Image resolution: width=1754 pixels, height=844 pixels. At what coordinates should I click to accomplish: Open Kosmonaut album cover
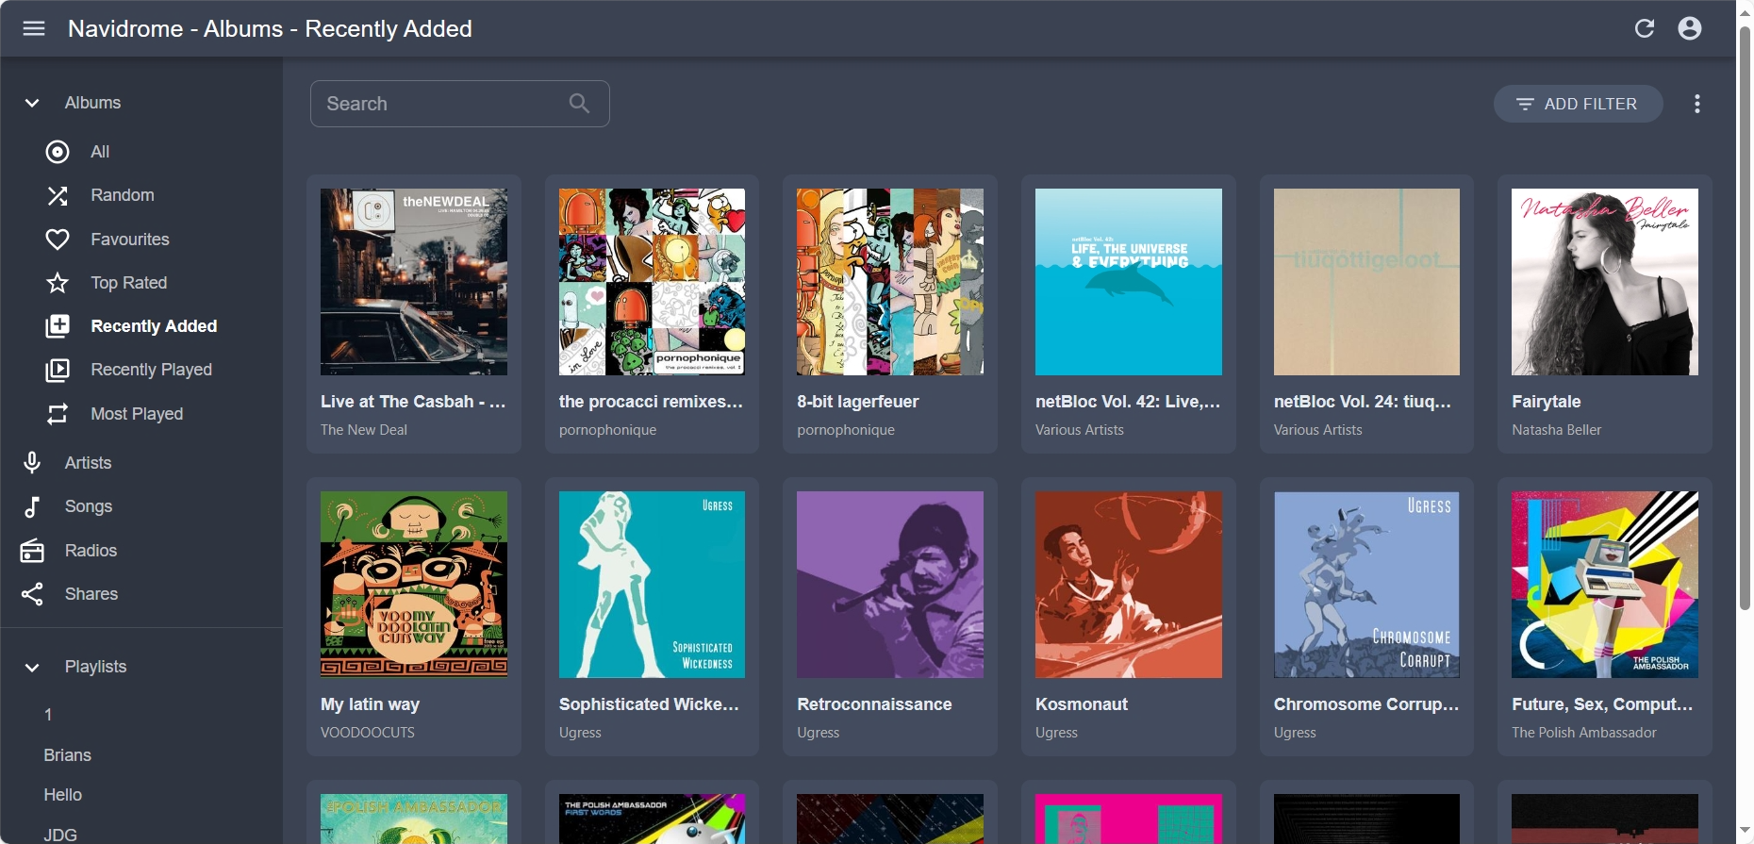pos(1129,585)
